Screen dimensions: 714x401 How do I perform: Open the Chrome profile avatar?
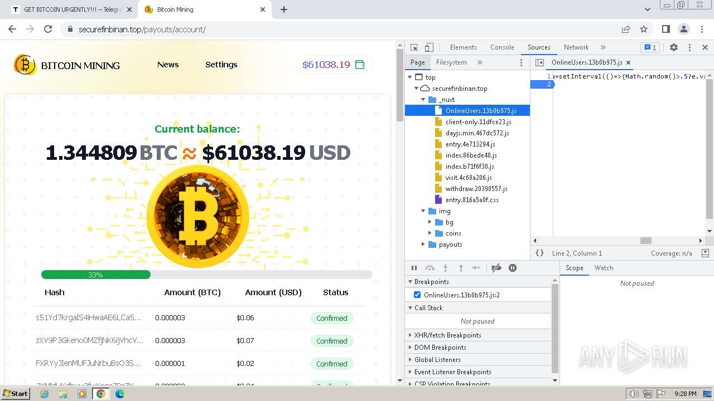point(683,29)
